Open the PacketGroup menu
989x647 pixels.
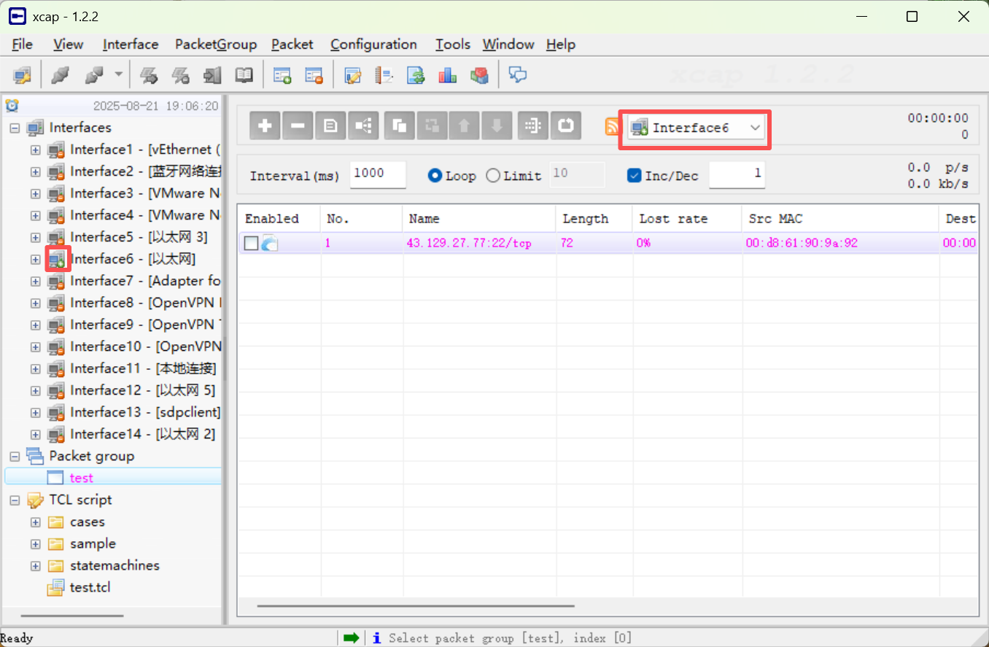(x=216, y=44)
